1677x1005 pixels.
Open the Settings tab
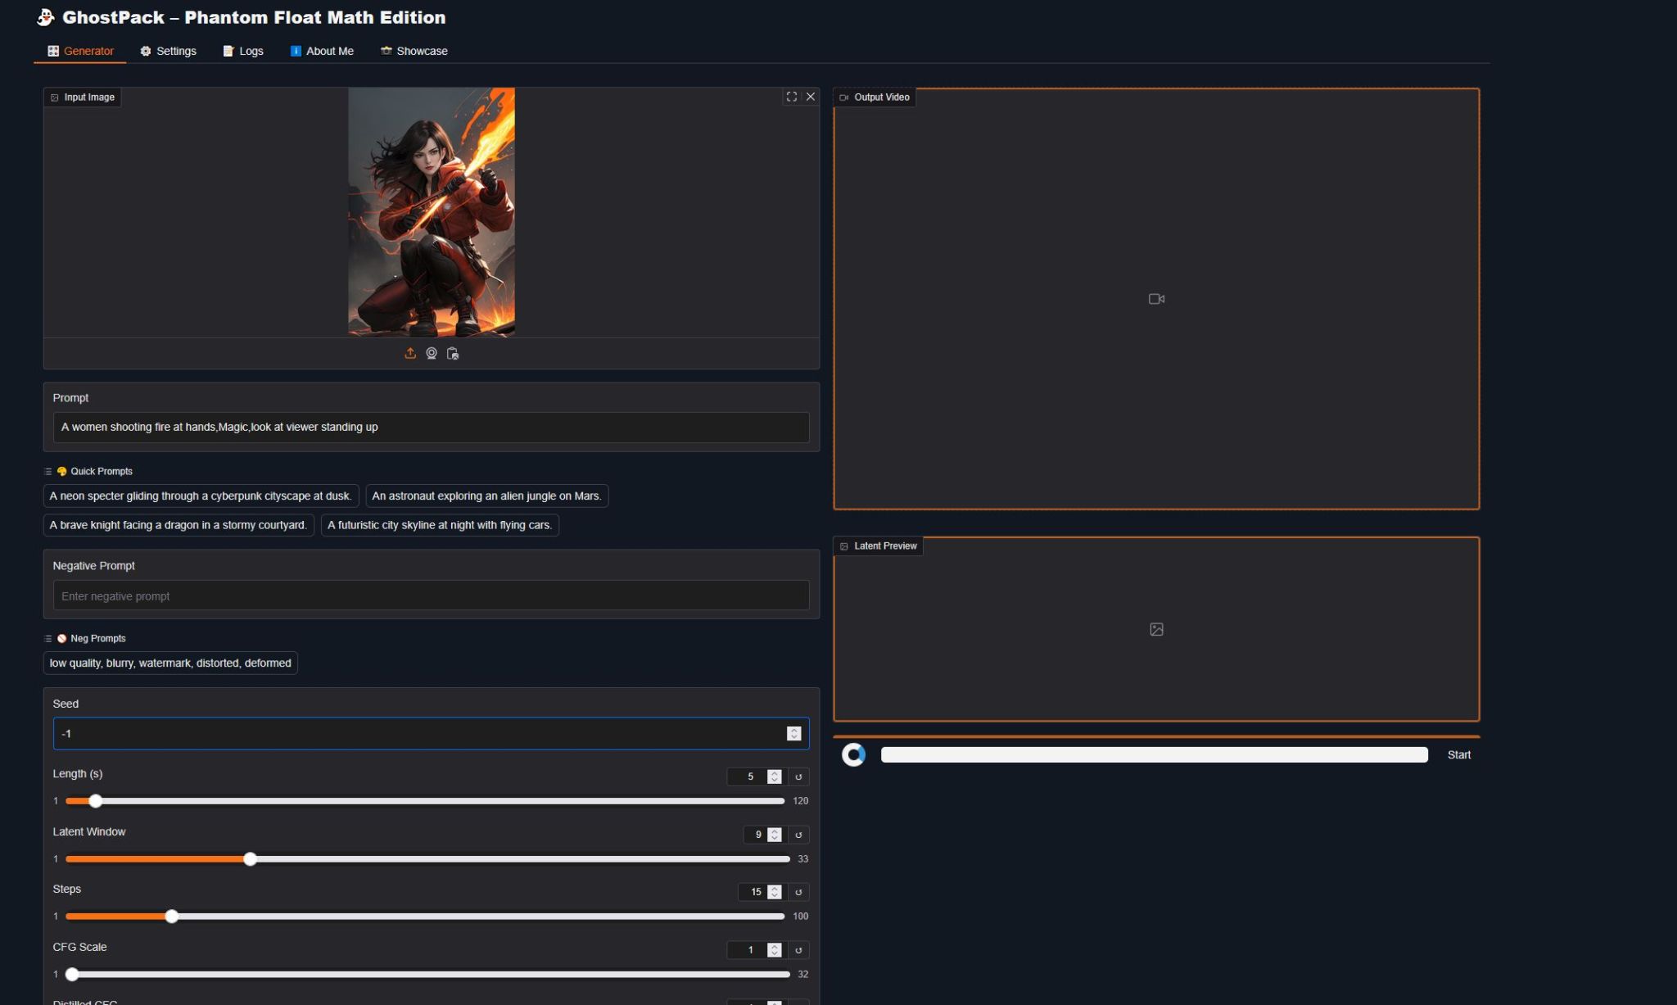pos(168,51)
